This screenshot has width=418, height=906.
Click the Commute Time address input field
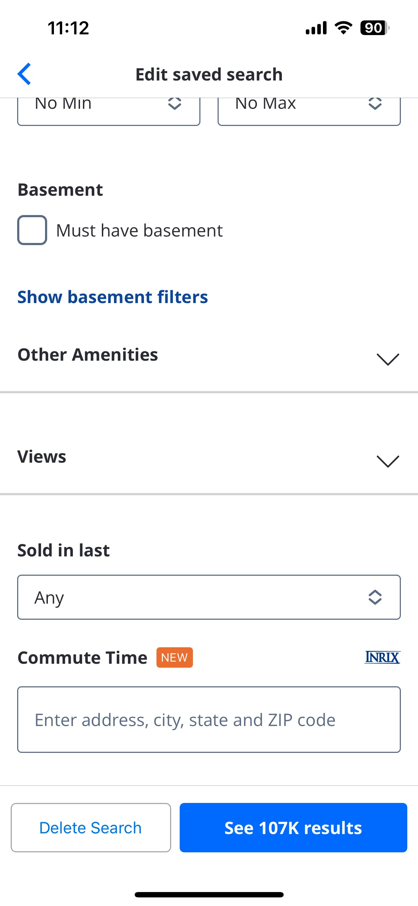coord(209,720)
